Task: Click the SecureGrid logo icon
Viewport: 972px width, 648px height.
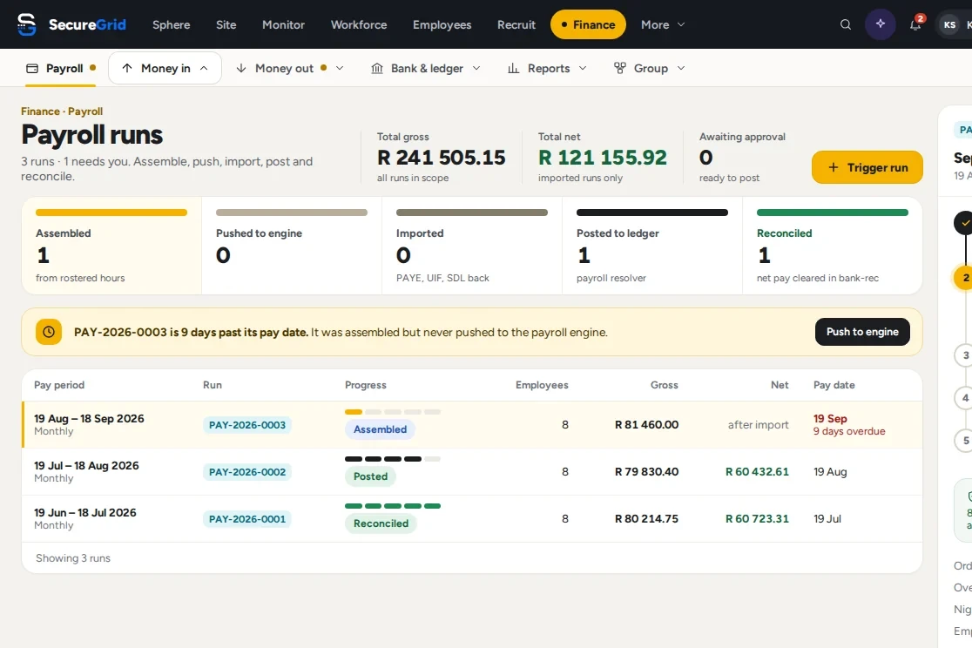Action: [27, 24]
